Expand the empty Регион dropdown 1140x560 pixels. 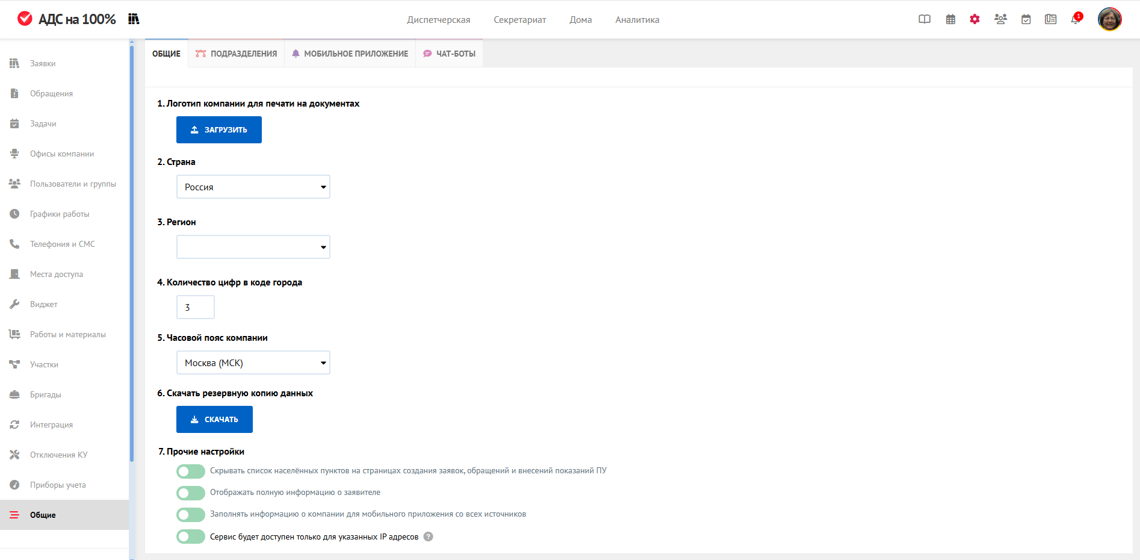pyautogui.click(x=253, y=247)
